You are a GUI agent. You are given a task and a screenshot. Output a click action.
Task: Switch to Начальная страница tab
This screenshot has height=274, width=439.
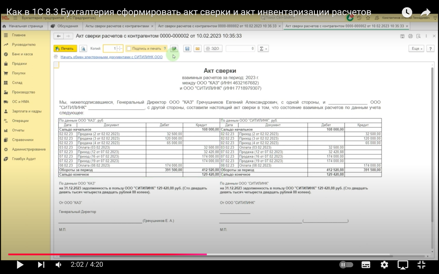(x=23, y=26)
